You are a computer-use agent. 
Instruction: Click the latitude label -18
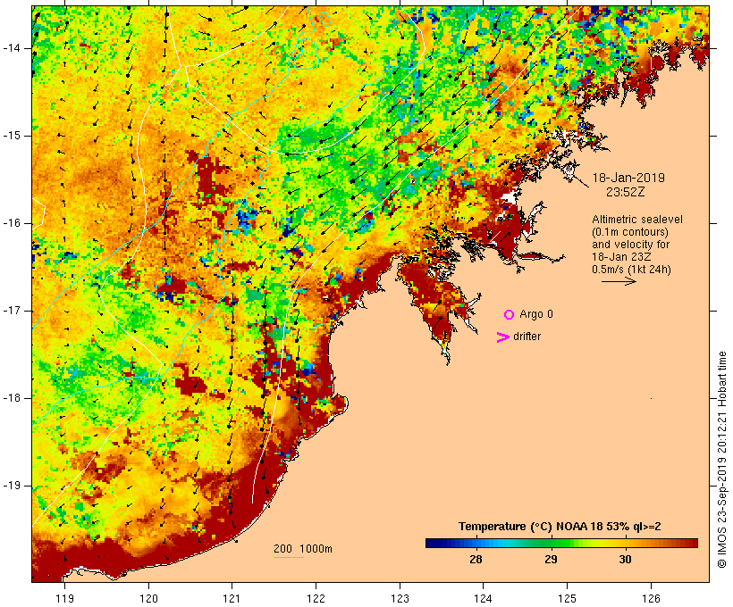pyautogui.click(x=12, y=398)
